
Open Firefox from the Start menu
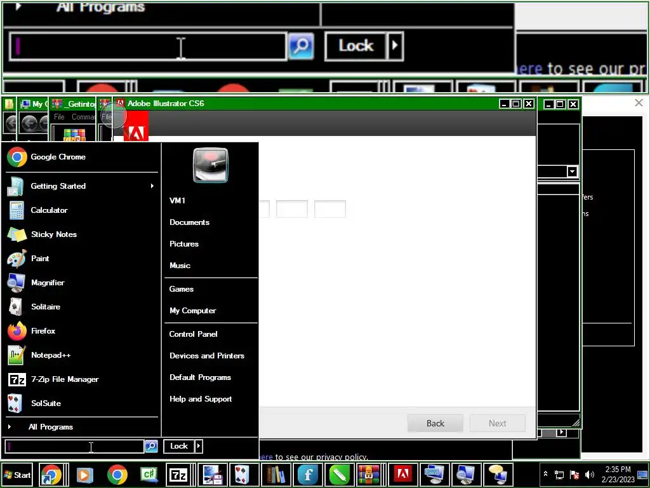[82, 330]
